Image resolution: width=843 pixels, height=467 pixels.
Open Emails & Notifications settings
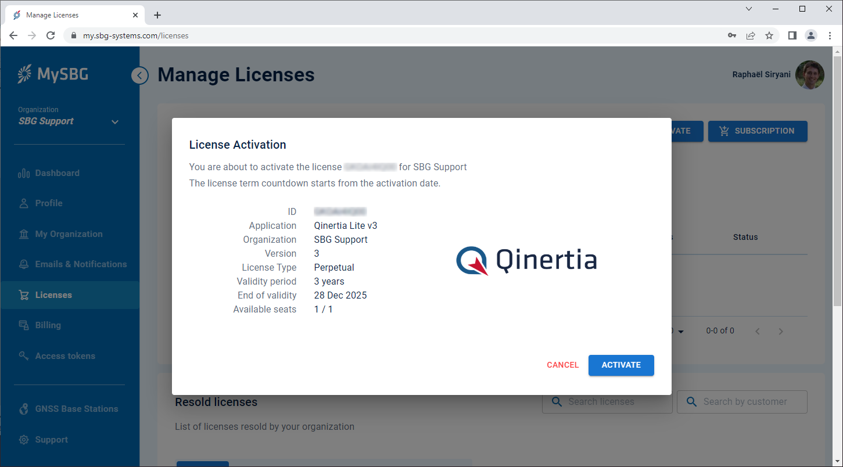[81, 264]
